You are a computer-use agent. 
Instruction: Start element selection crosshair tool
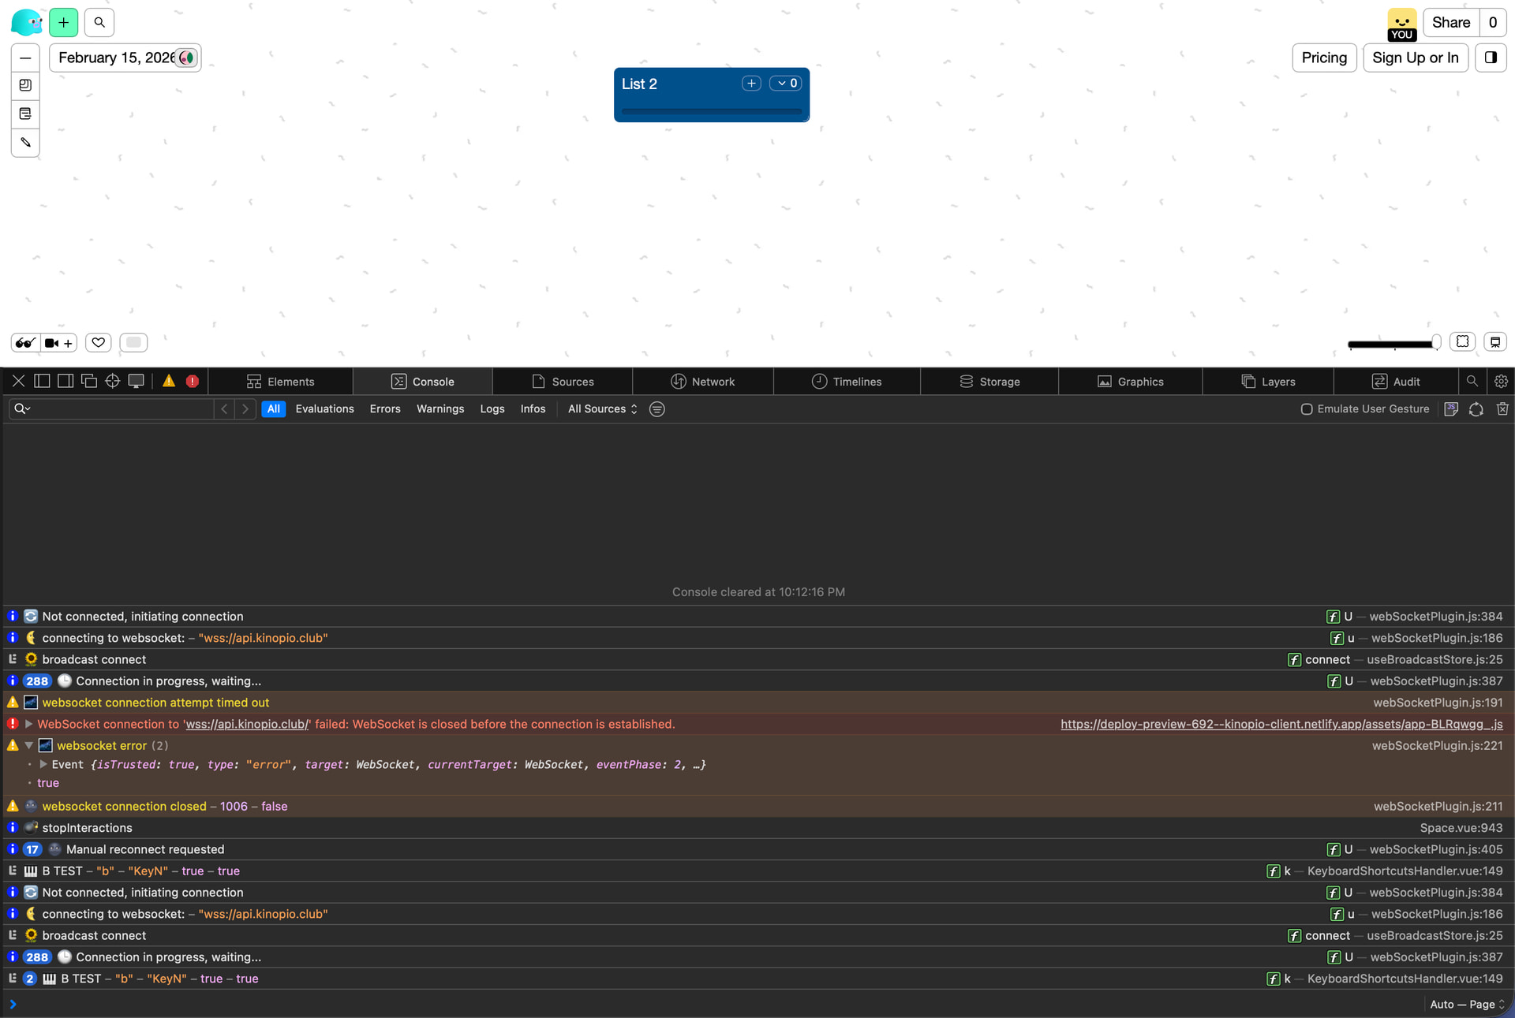[x=112, y=382]
